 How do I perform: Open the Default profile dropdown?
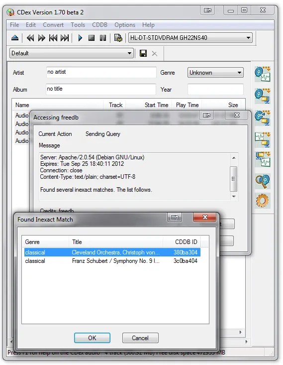(x=72, y=53)
